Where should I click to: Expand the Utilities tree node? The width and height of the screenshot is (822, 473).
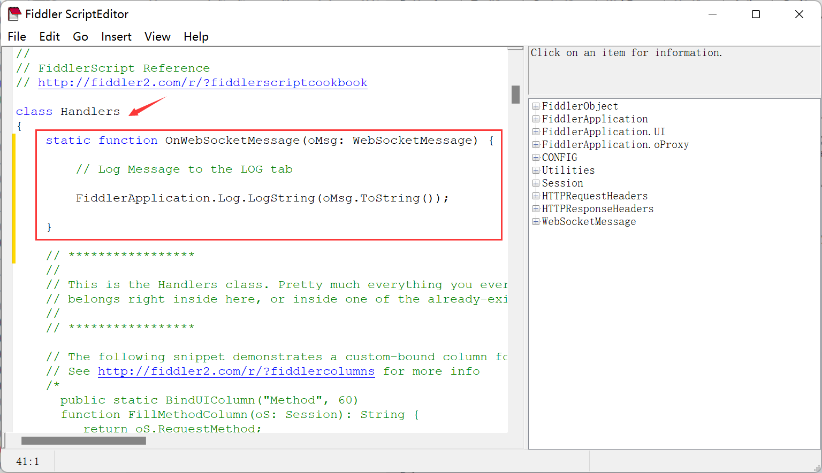tap(536, 170)
